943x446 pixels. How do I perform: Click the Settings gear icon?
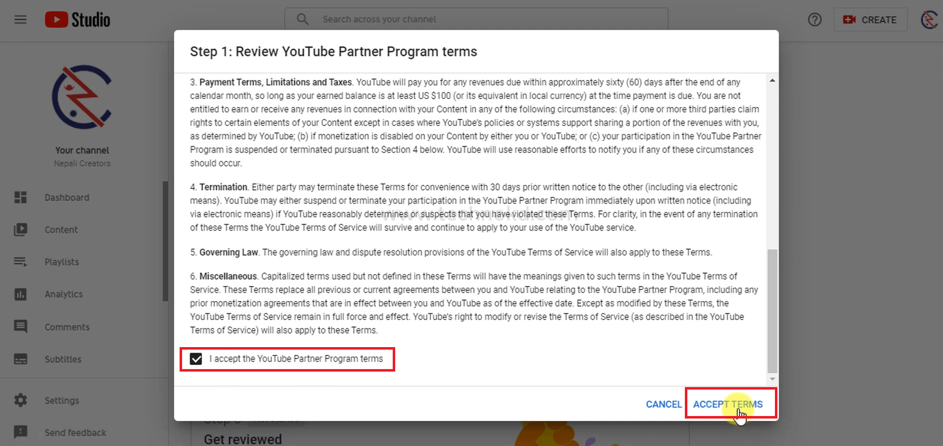[x=21, y=400]
